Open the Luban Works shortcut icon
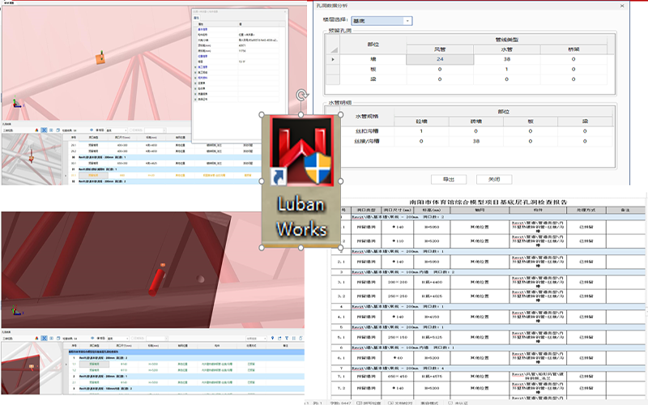 301,181
